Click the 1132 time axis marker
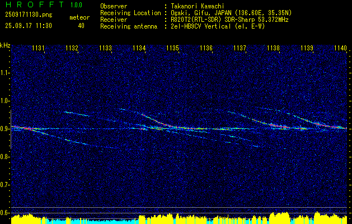 pos(72,48)
